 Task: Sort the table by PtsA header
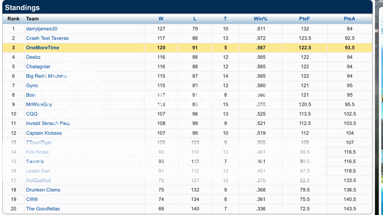pyautogui.click(x=349, y=19)
